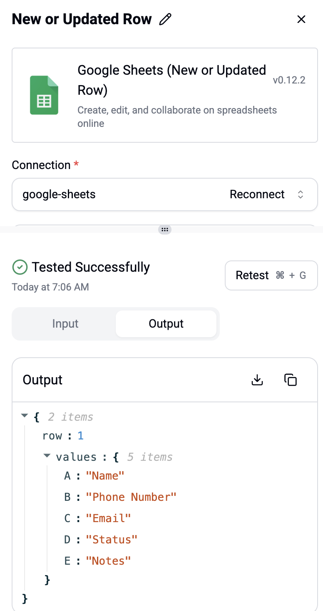Image resolution: width=323 pixels, height=611 pixels.
Task: Click the "Email" value for column C
Action: pyautogui.click(x=108, y=518)
